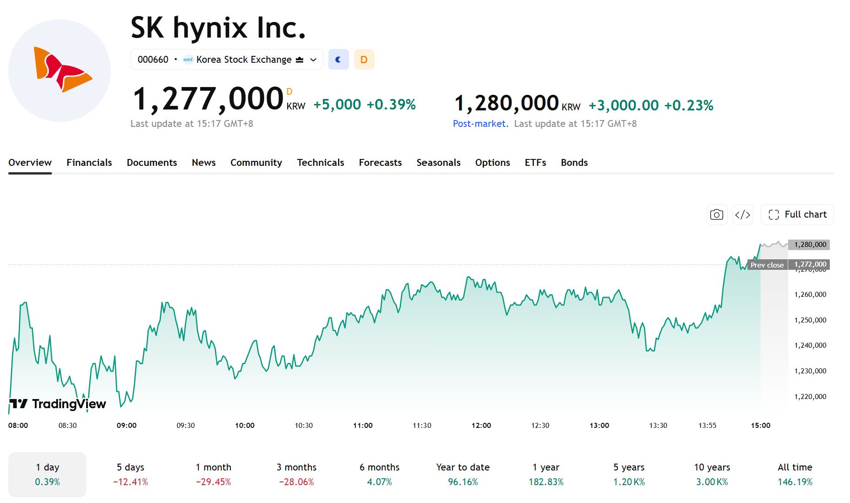Viewport: 850px width, 503px height.
Task: Open the Forecasts tab
Action: (x=380, y=163)
